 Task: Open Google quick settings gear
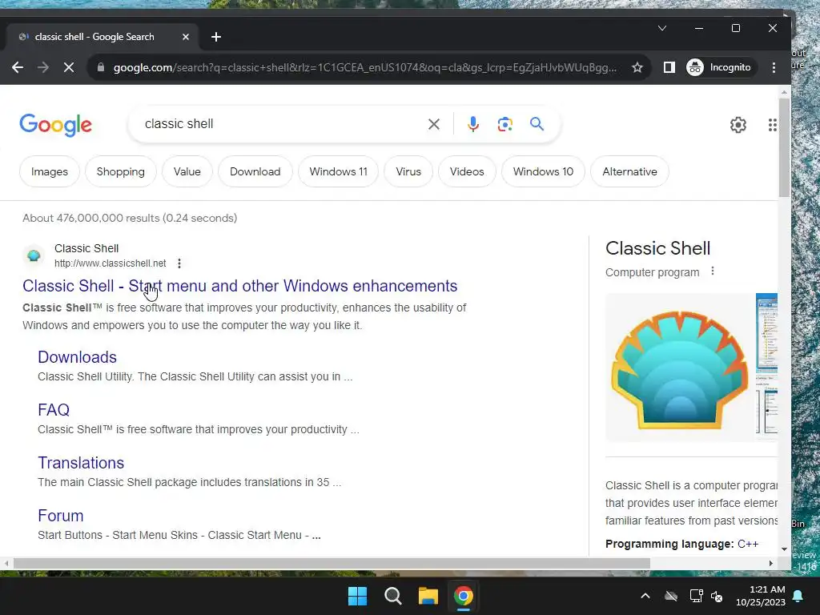pos(738,125)
